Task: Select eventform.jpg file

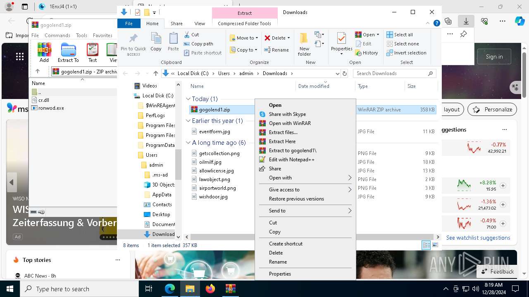Action: pyautogui.click(x=214, y=132)
